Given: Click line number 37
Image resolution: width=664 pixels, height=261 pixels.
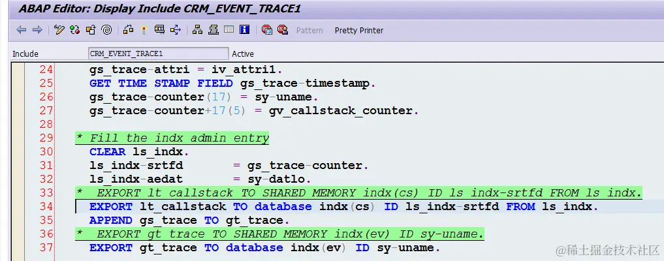Looking at the screenshot, I should tap(46, 247).
